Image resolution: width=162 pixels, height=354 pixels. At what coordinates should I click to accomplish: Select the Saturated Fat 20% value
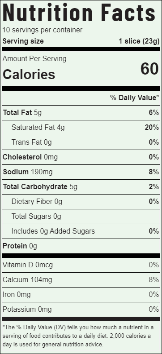(x=152, y=128)
